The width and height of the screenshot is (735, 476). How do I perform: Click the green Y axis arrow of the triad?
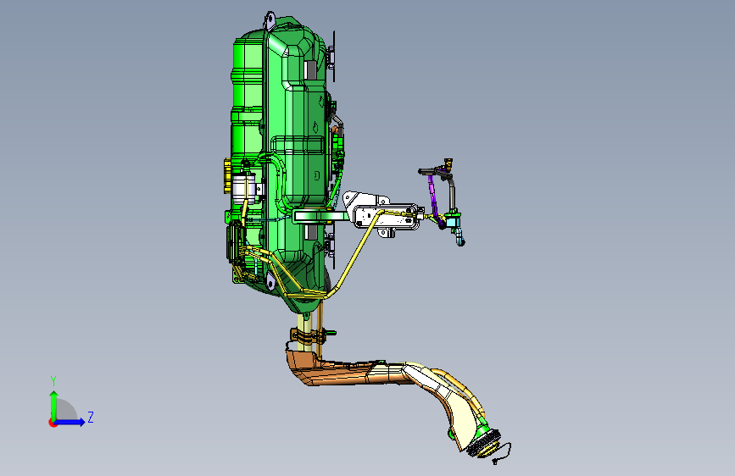coord(54,405)
